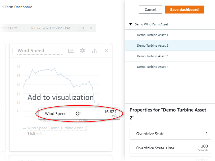Select Demo Turbine Asset 1
Screen dimensions: 215x161
coord(152,35)
